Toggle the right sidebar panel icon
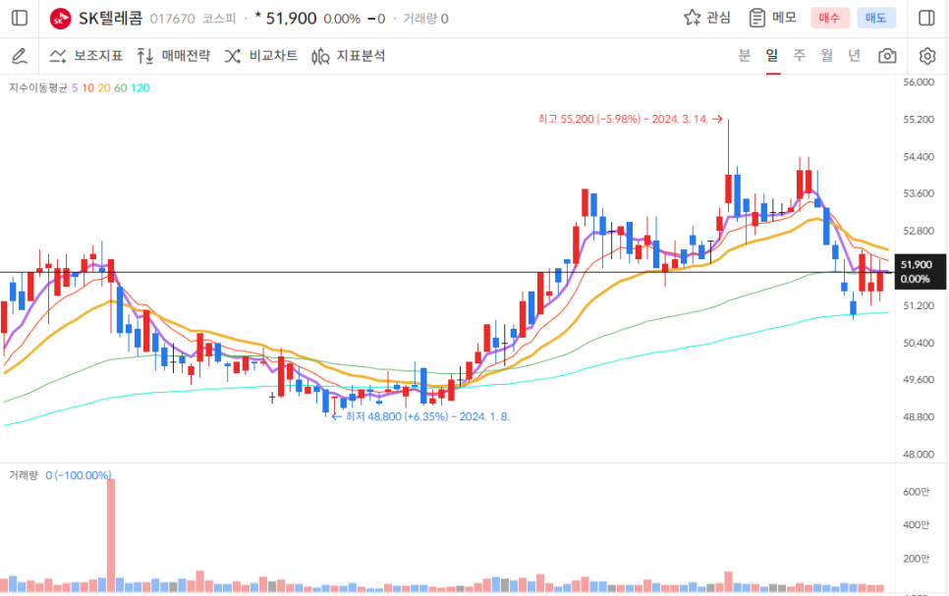Image resolution: width=949 pixels, height=596 pixels. [926, 18]
